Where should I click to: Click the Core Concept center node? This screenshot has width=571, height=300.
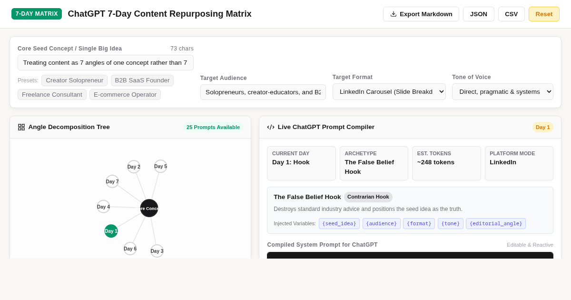click(x=149, y=208)
